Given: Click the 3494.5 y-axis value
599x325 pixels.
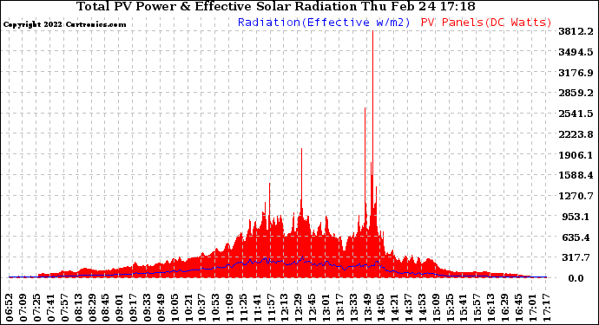Looking at the screenshot, I should pyautogui.click(x=576, y=52).
